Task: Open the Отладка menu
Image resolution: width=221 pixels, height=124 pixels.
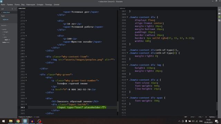Action: (x=40, y=4)
